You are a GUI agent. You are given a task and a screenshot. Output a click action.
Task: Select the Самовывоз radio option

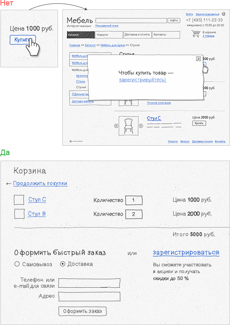17,264
